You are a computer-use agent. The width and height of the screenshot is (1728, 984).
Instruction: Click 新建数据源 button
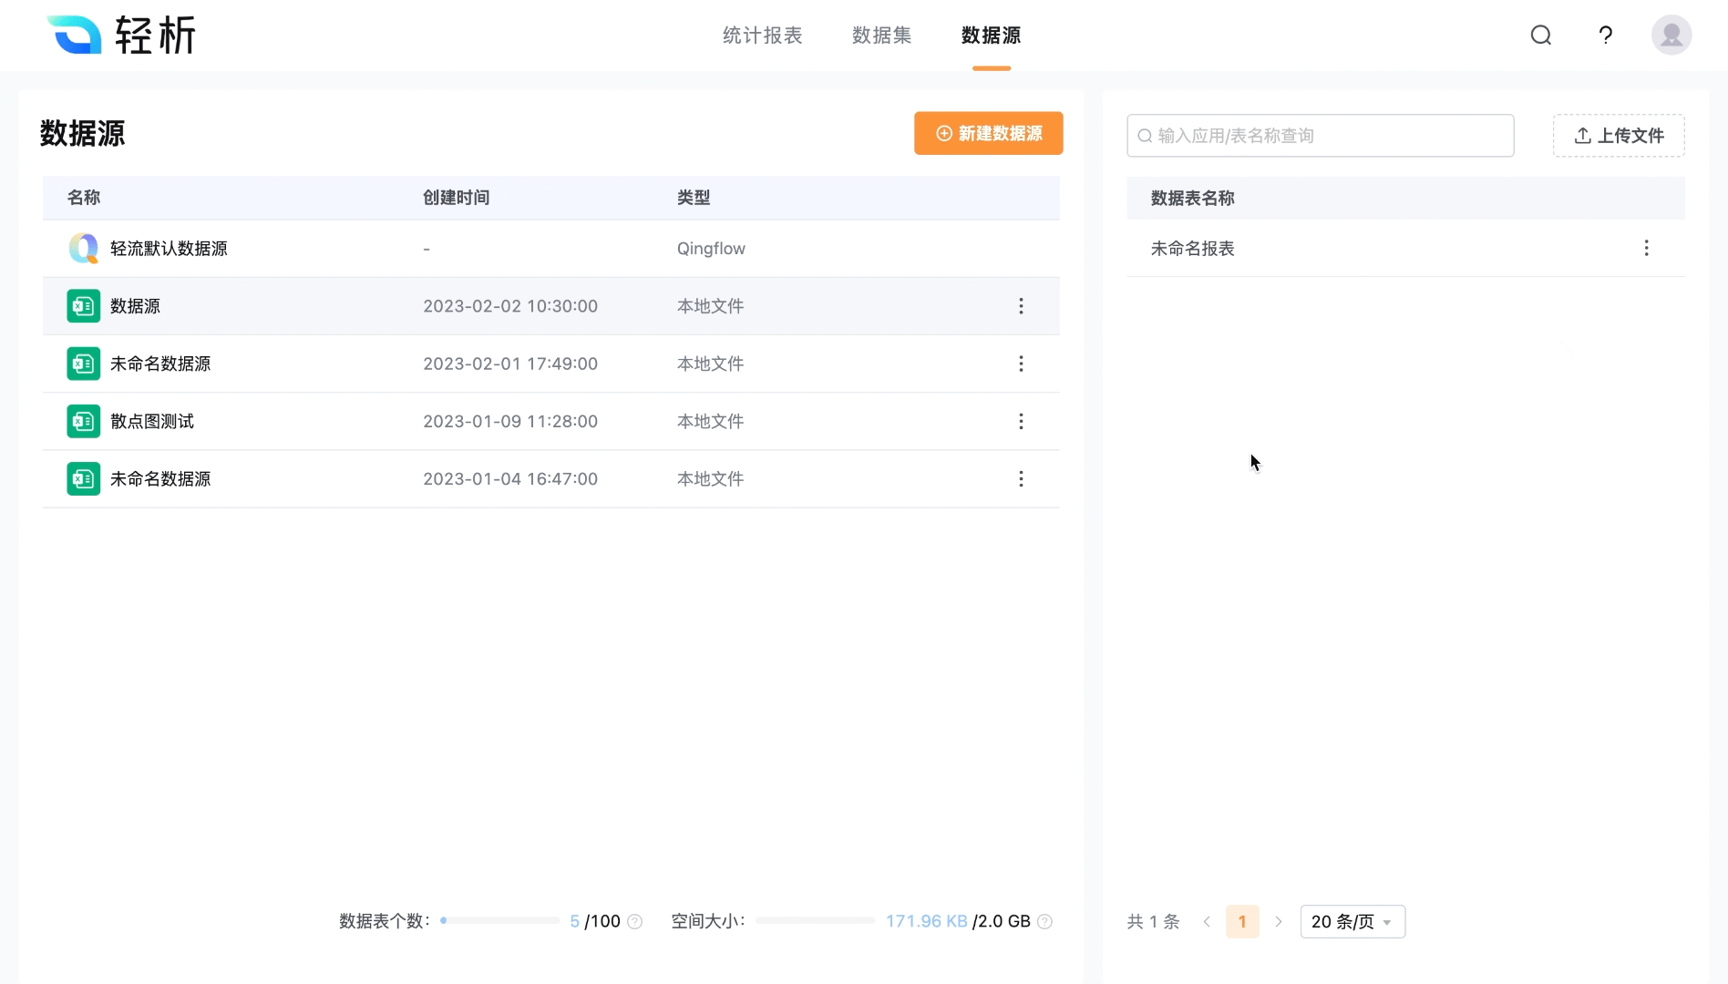pos(988,133)
